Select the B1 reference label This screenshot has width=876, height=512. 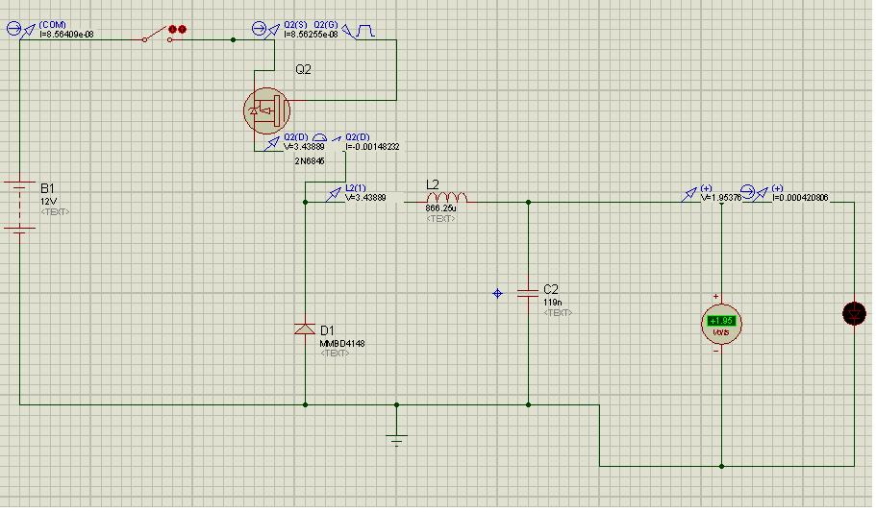[47, 188]
